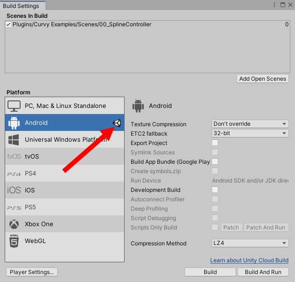Click the scene build index 0
The image size is (295, 282).
click(287, 24)
